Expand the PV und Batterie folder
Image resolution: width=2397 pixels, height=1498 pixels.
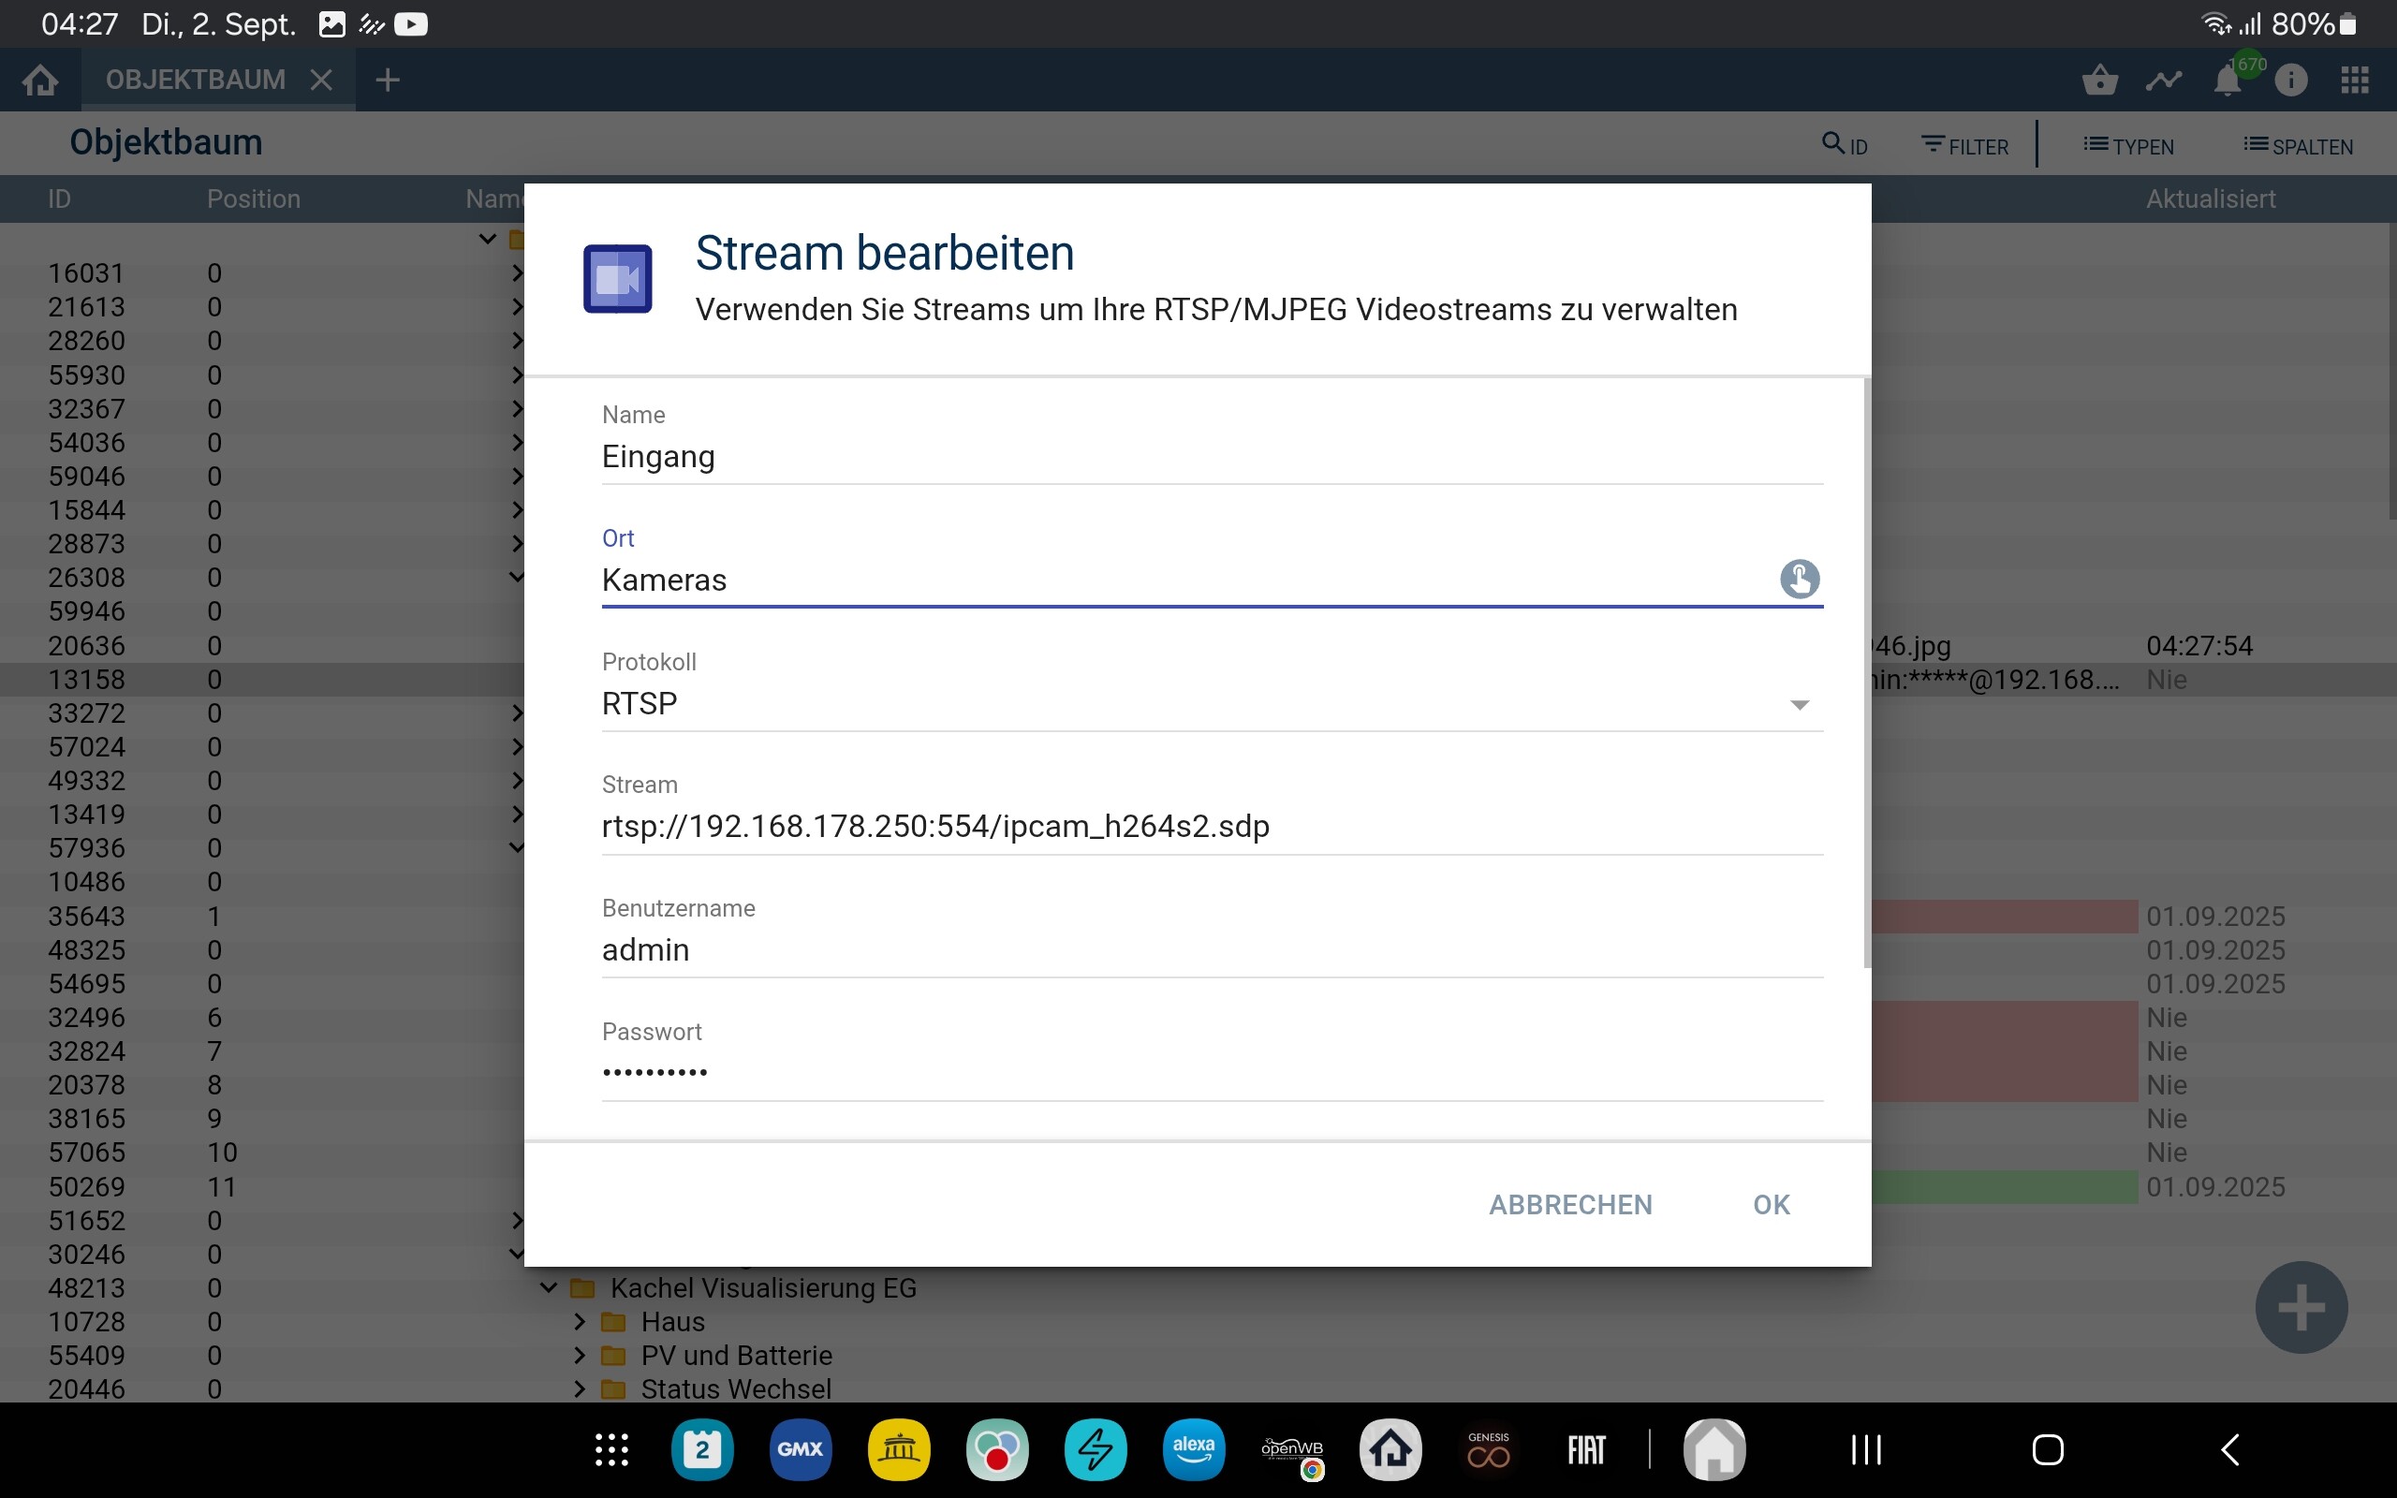[581, 1356]
